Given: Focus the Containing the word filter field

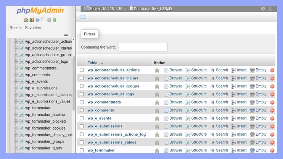Looking at the screenshot, I should click(x=143, y=47).
